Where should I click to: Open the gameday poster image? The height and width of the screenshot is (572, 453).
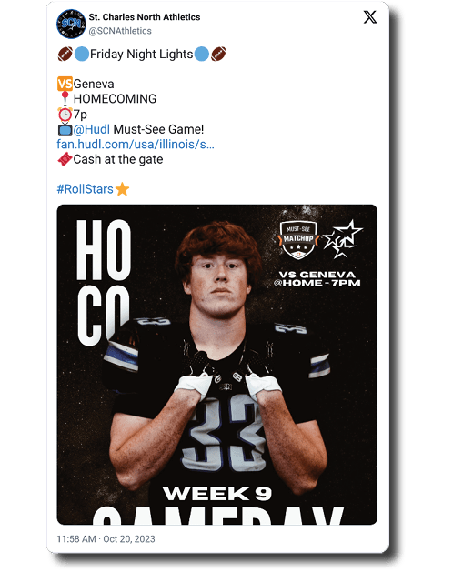coord(216,365)
